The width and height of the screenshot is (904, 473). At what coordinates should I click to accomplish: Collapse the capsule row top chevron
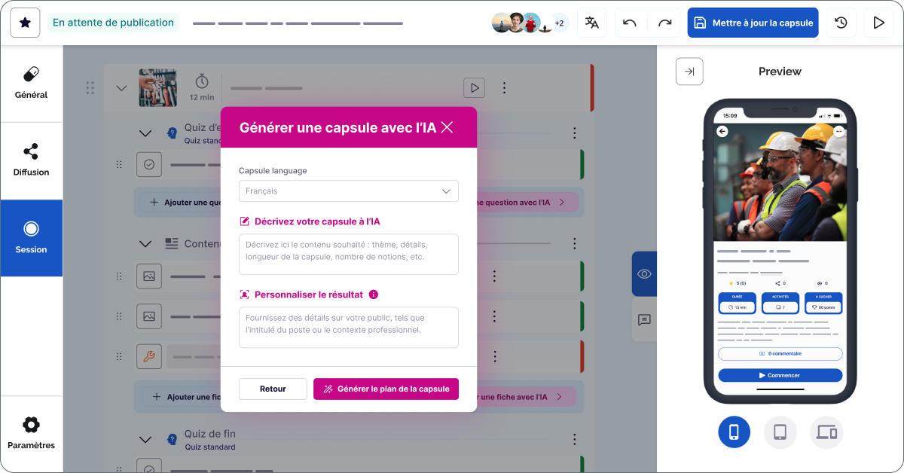(x=121, y=88)
